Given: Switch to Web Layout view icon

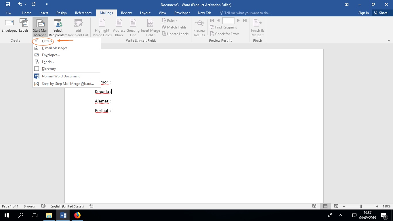Looking at the screenshot, I should [x=336, y=206].
